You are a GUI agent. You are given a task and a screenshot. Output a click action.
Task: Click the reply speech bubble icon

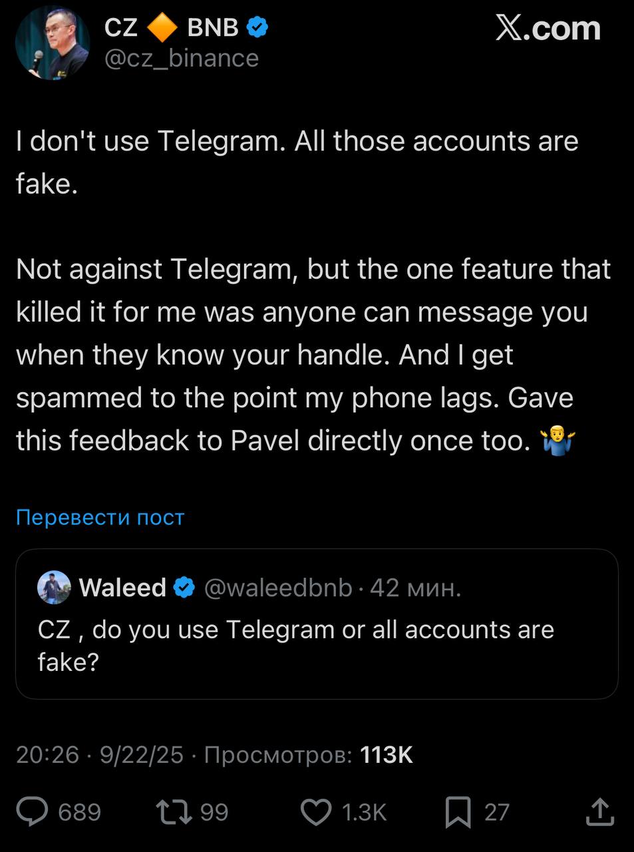(33, 812)
